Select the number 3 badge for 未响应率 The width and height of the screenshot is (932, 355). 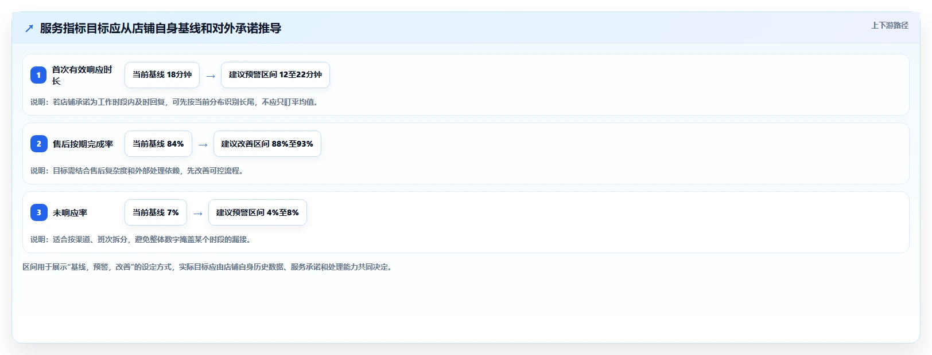(38, 212)
